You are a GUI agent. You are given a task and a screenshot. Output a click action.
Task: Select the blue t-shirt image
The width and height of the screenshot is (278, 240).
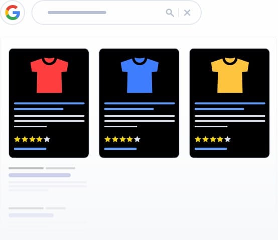140,75
